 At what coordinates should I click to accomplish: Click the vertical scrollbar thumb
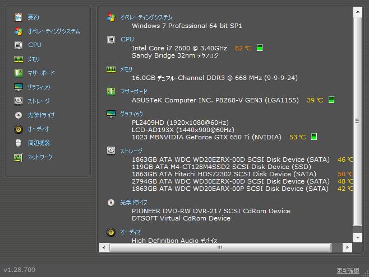(357, 121)
